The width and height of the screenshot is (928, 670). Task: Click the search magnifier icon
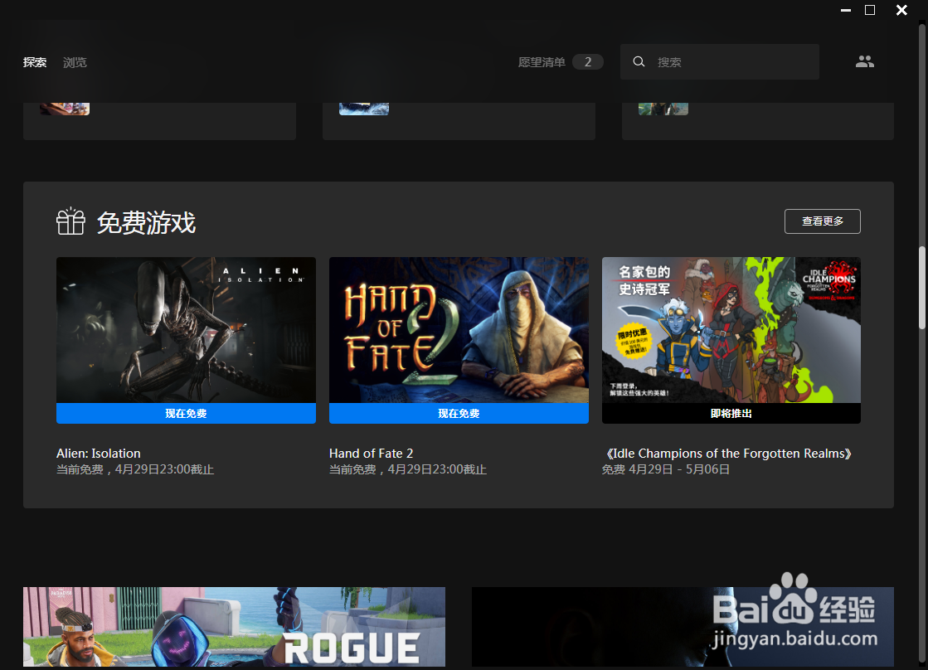(639, 61)
